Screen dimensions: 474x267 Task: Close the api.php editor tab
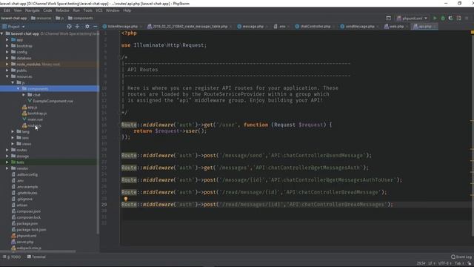[x=435, y=27]
